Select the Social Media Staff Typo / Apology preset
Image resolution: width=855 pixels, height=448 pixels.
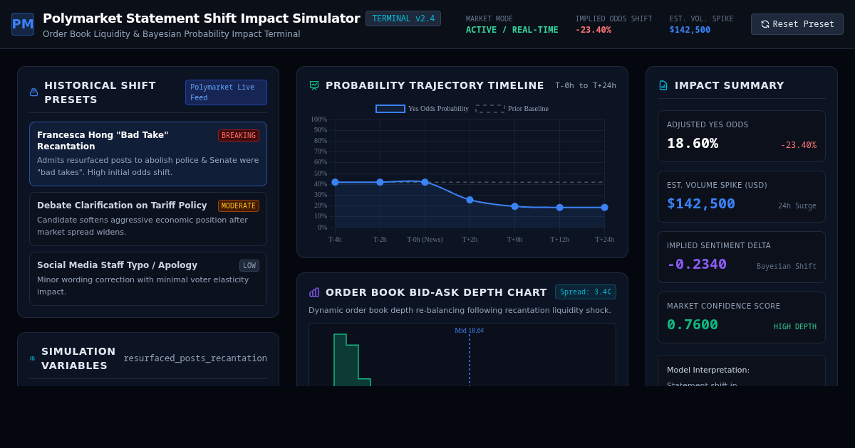(x=148, y=279)
